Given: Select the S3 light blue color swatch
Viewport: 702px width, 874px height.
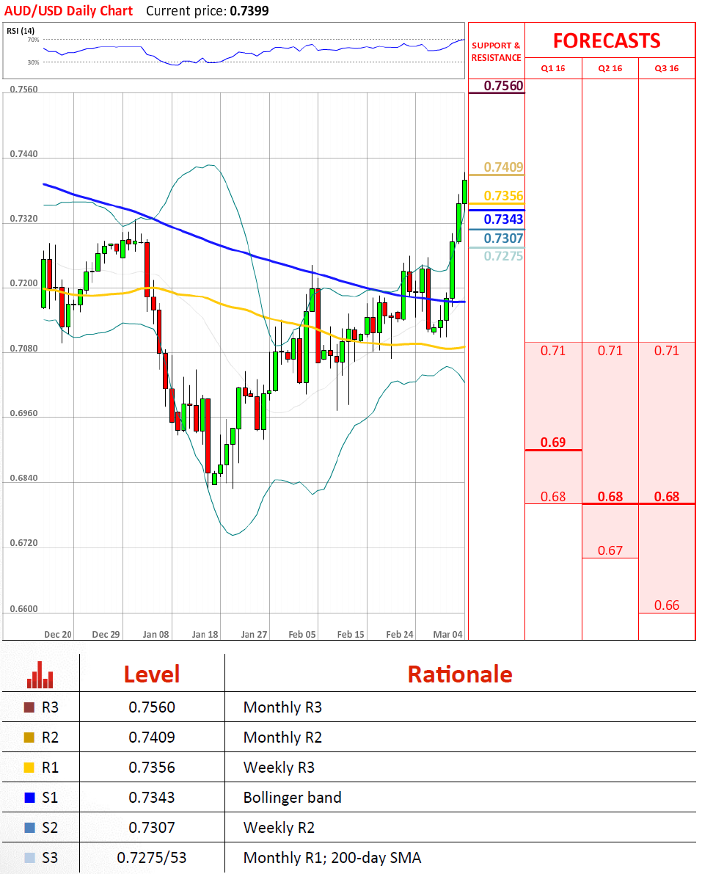Looking at the screenshot, I should click(x=29, y=858).
